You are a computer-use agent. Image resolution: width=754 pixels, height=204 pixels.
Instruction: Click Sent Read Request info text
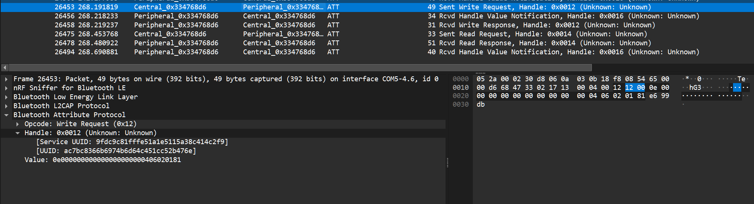coord(543,34)
